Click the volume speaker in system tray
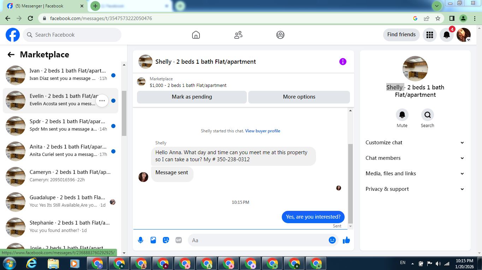The width and height of the screenshot is (482, 270). 438,263
